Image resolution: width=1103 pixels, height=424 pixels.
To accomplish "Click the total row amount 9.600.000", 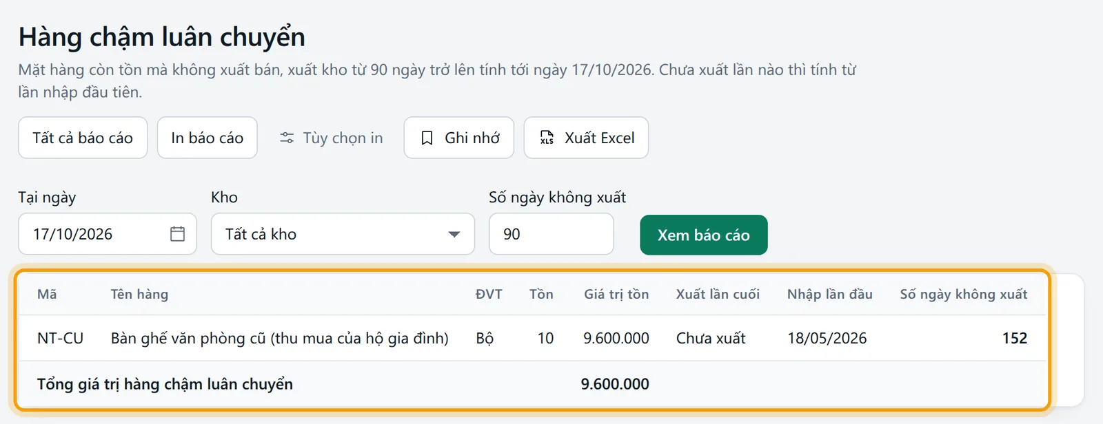I will click(x=615, y=384).
